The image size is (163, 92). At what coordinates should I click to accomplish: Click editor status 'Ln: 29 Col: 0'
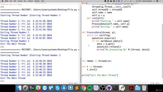[155, 83]
